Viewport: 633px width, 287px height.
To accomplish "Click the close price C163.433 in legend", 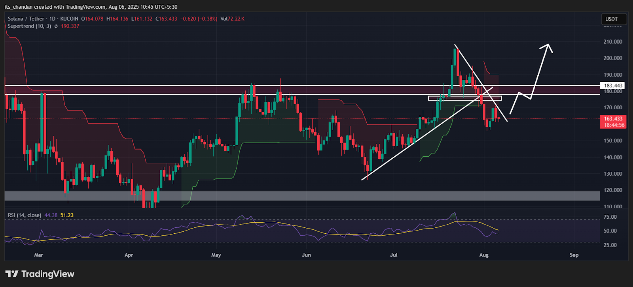I will click(x=166, y=19).
